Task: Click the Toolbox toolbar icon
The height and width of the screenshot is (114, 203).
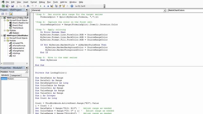Action: click(x=67, y=6)
